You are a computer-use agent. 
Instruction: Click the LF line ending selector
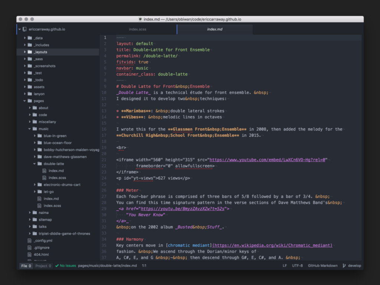(x=285, y=266)
